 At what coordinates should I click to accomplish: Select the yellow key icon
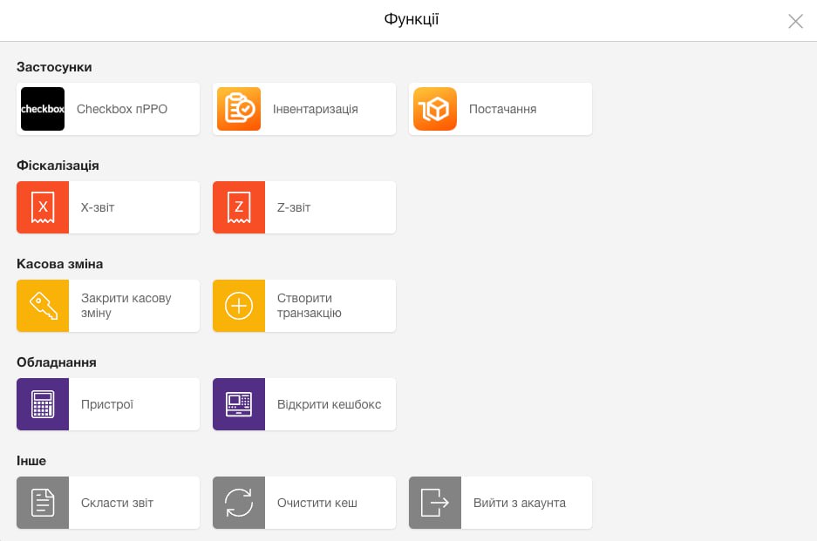click(43, 306)
